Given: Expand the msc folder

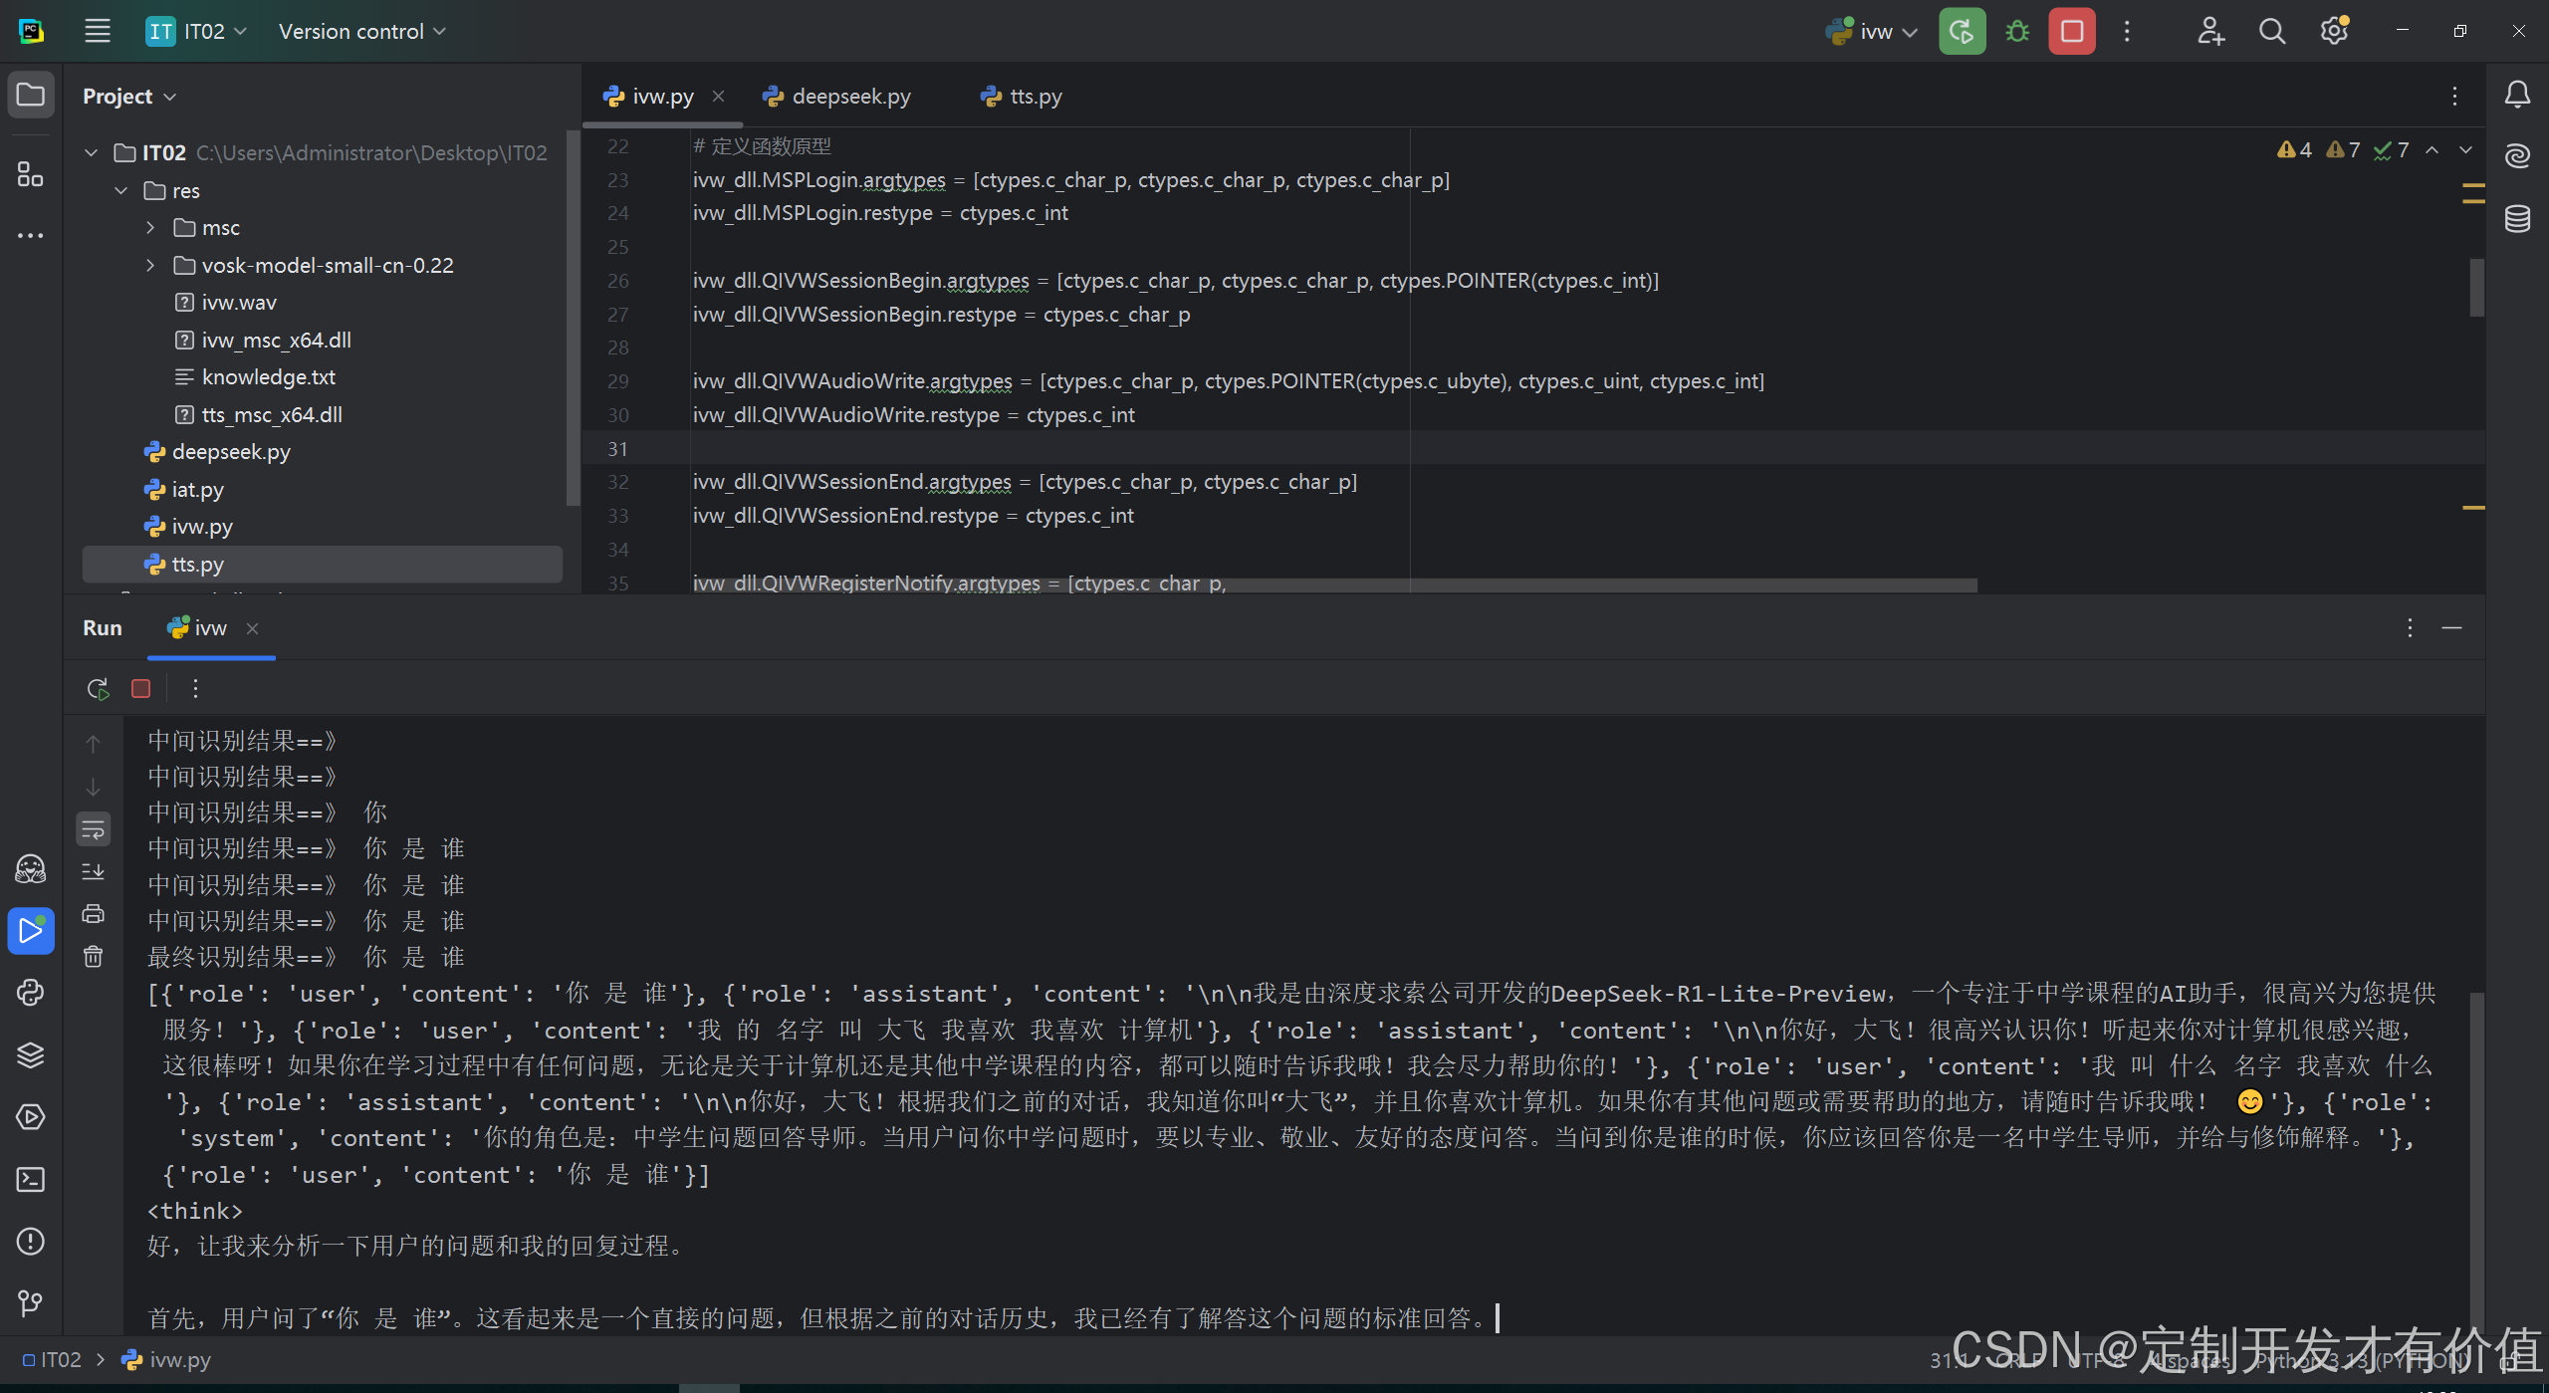Looking at the screenshot, I should coord(150,228).
